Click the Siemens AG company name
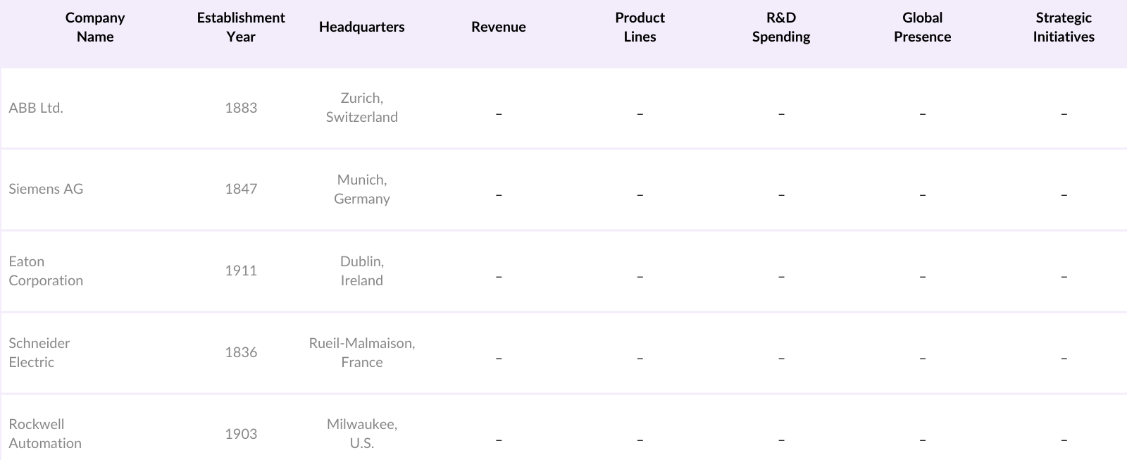Image resolution: width=1127 pixels, height=460 pixels. pos(46,189)
